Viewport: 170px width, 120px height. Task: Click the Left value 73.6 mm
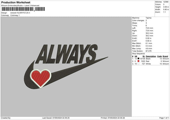(149, 28)
